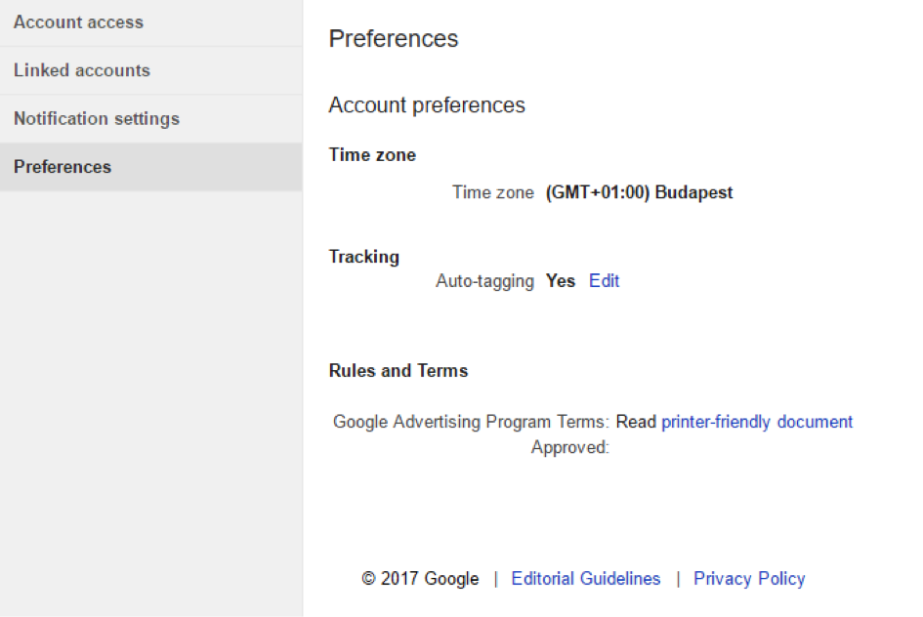Image resolution: width=923 pixels, height=617 pixels.
Task: Click the Account preferences heading
Action: tap(427, 105)
